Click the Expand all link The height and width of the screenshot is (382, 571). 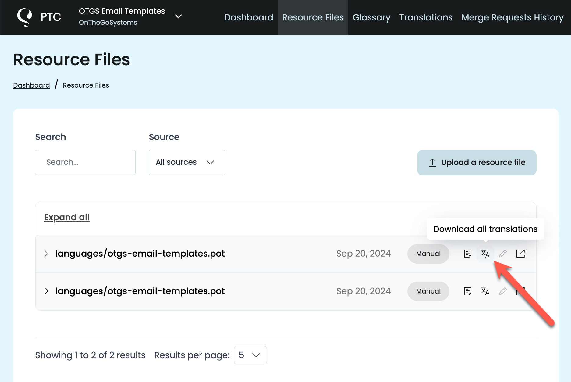[x=67, y=217]
